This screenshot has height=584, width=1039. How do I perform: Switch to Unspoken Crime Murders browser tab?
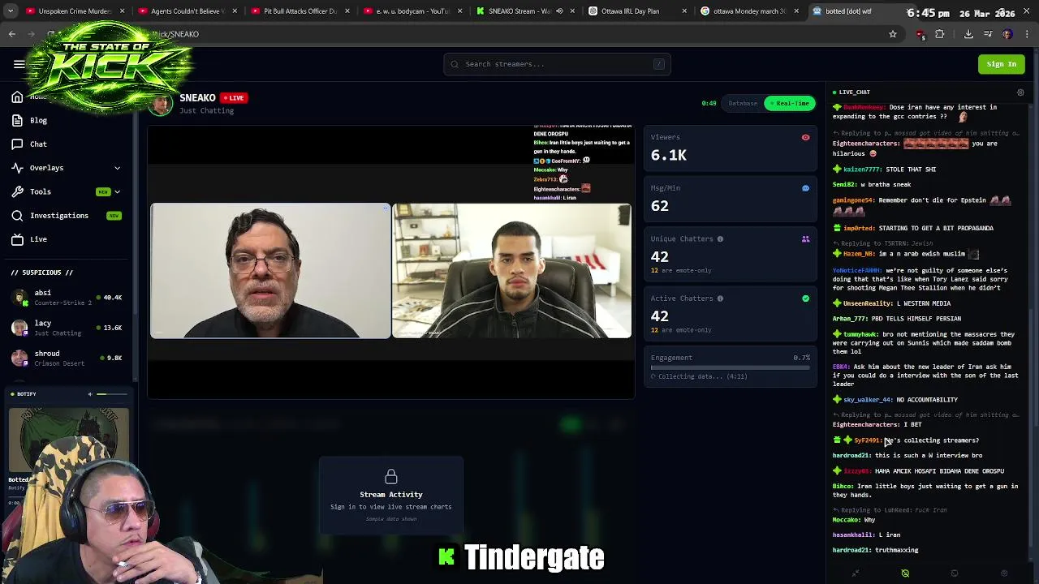pyautogui.click(x=75, y=11)
